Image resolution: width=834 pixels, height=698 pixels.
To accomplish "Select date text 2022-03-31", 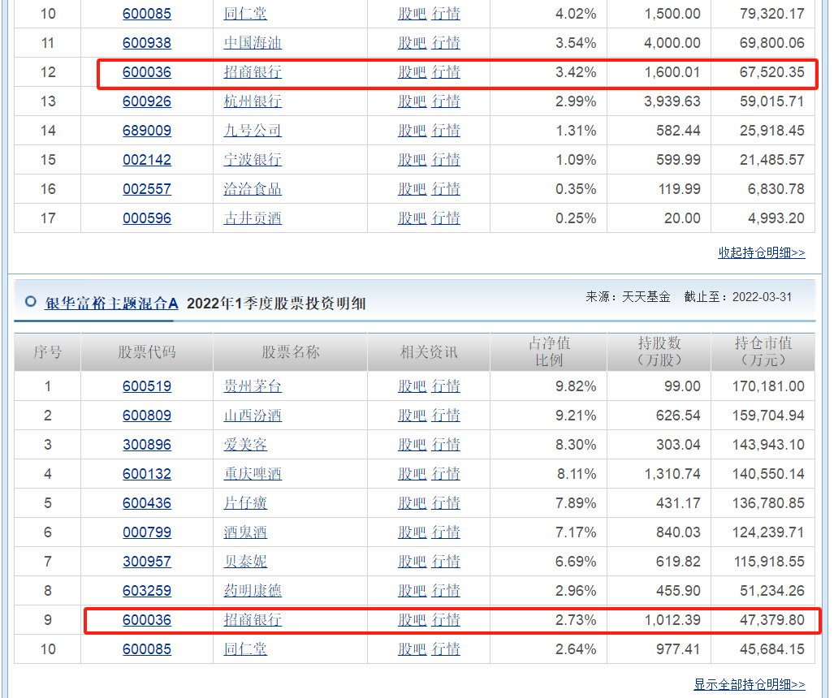I will pos(762,296).
